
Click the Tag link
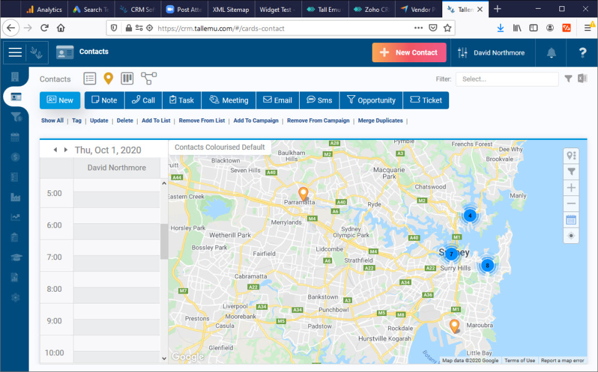coord(77,120)
